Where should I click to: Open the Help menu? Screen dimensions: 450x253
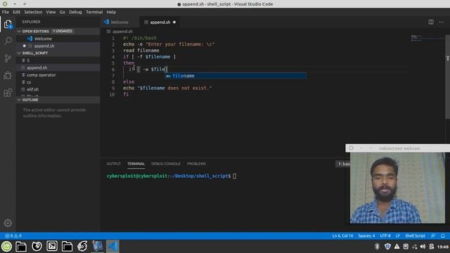click(111, 12)
